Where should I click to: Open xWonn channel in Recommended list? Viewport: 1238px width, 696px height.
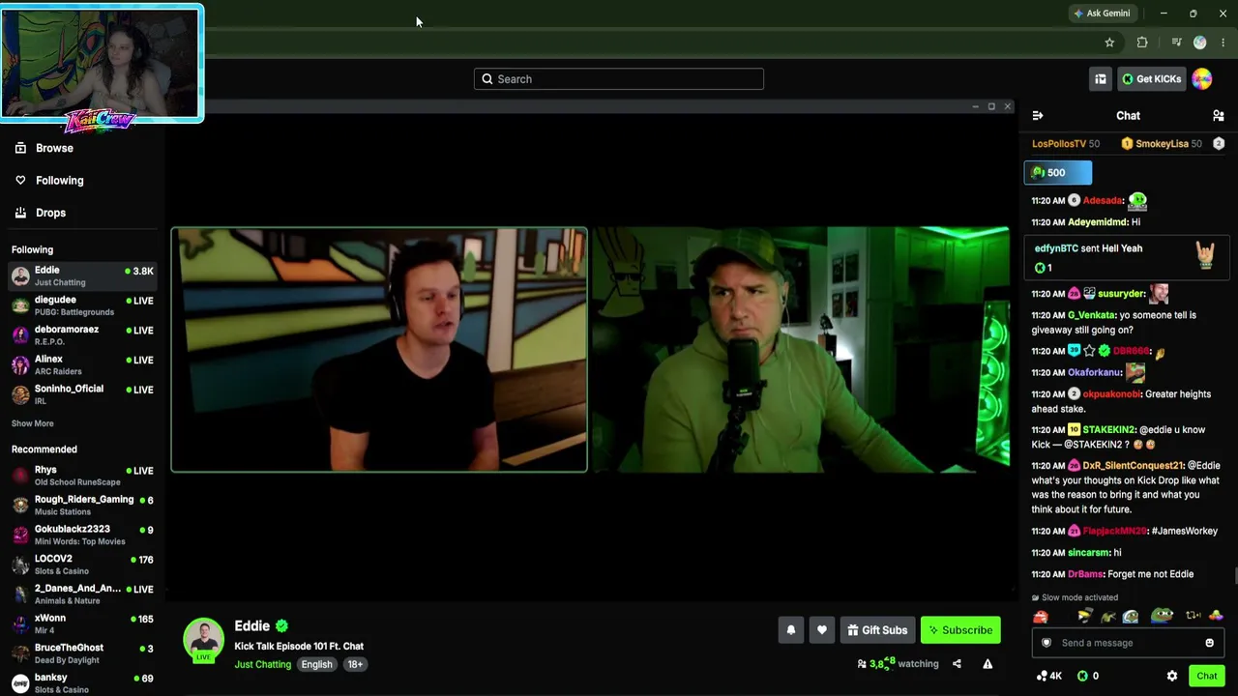pos(82,624)
